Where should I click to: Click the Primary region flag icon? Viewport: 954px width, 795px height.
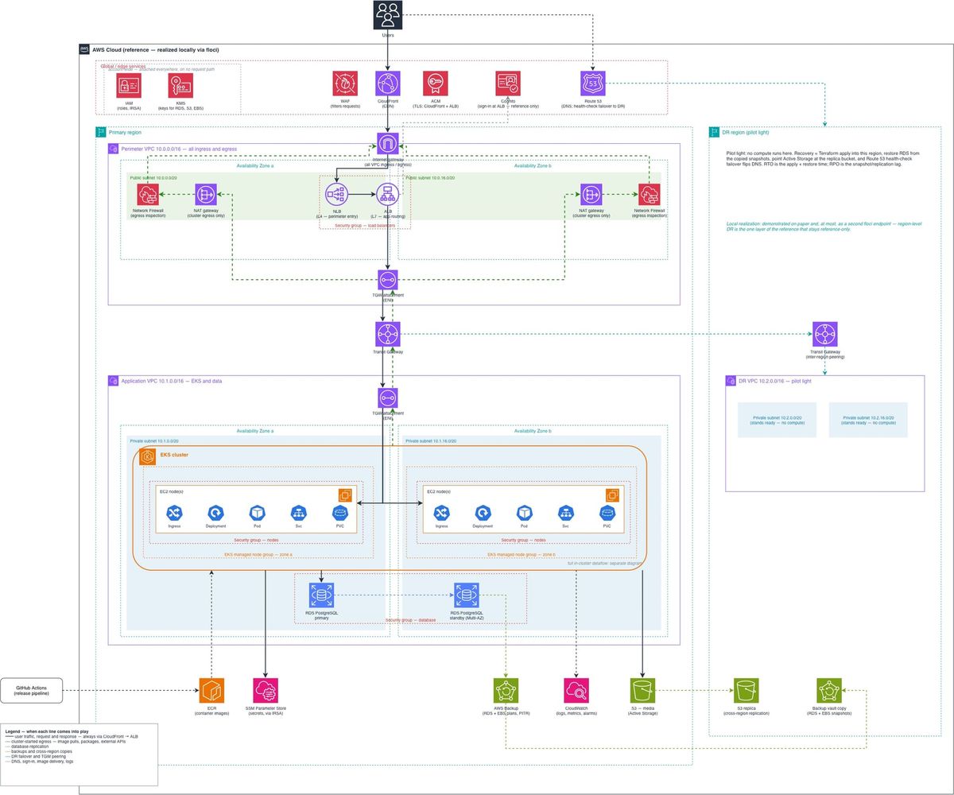(x=101, y=132)
